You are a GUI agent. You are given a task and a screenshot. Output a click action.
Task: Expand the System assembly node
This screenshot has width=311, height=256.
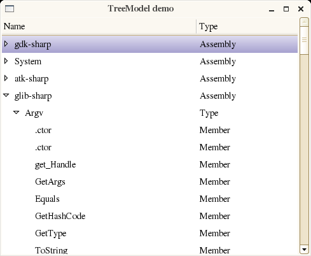pos(6,61)
